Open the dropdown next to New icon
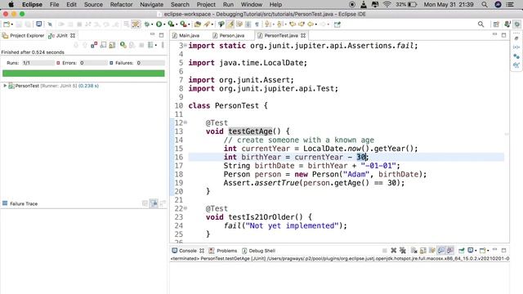The height and width of the screenshot is (294, 523). pyautogui.click(x=12, y=24)
